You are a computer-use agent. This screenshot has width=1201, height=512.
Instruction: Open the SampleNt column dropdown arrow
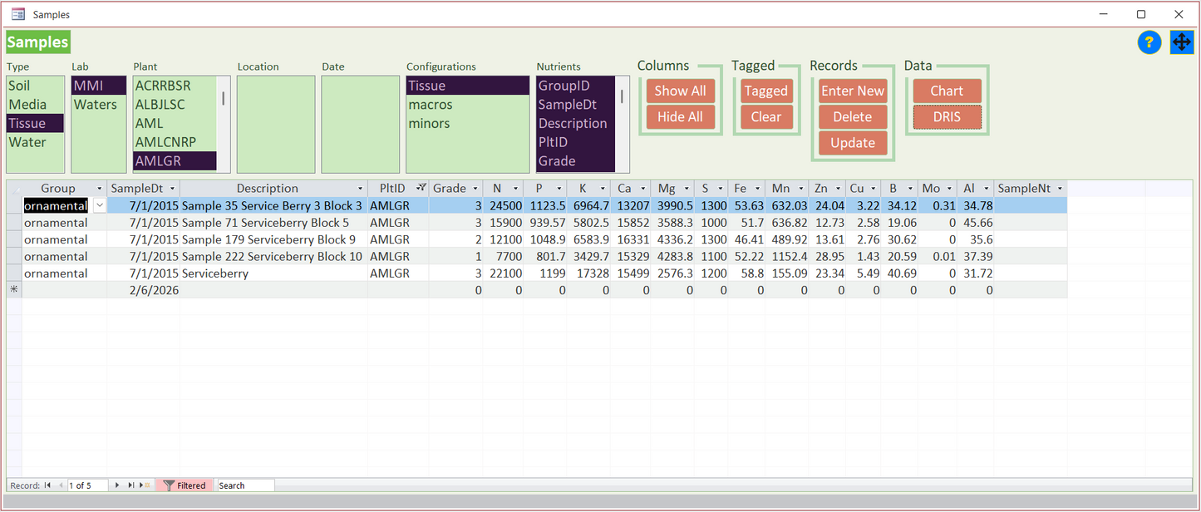point(1060,189)
